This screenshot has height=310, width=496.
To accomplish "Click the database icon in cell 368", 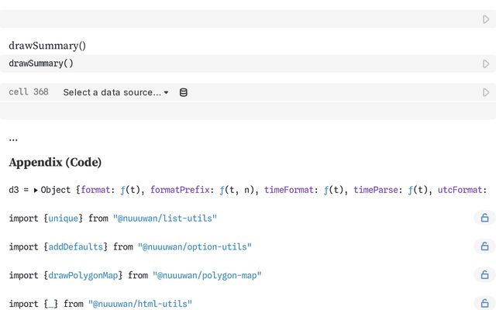I will pos(184,92).
